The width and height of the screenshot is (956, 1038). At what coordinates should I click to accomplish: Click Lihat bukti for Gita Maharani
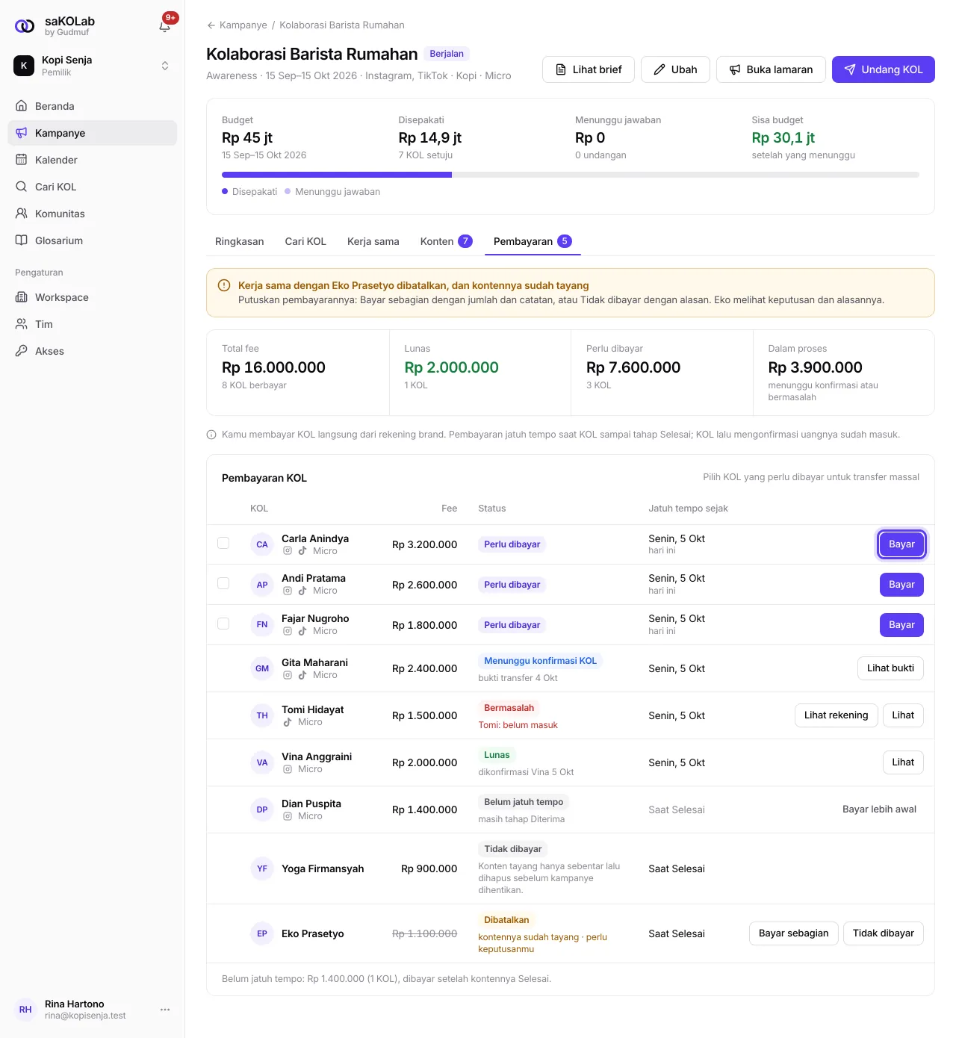890,668
